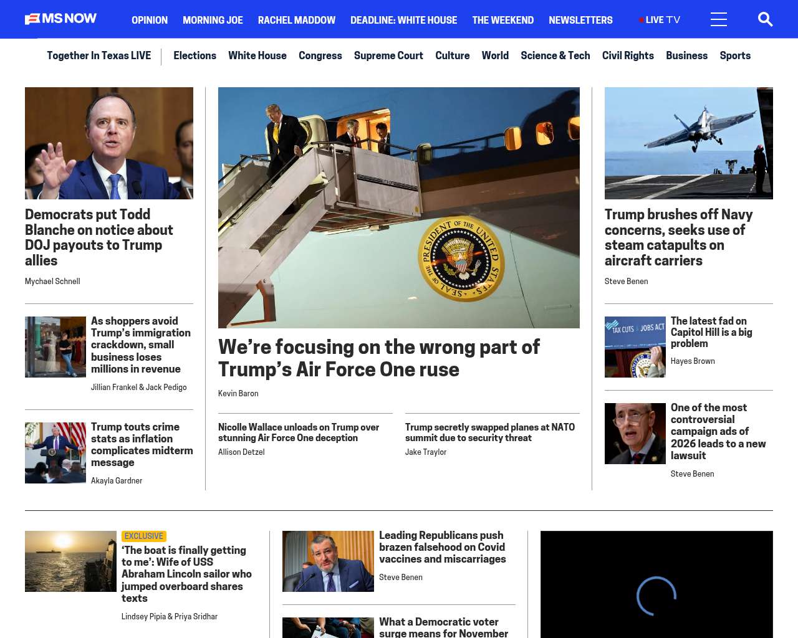View authors Lindsey Pipia & Priya Sridhar
This screenshot has width=798, height=638.
tap(170, 617)
